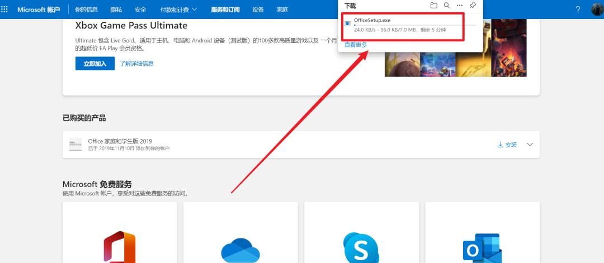
Task: Click 安装 link for Office 2019
Action: pos(507,145)
